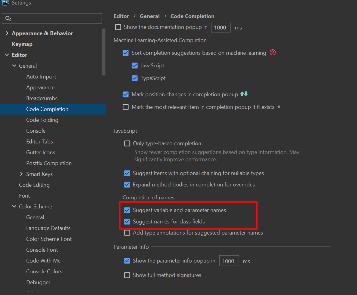Click Editor in the breadcrumb path

pos(121,16)
